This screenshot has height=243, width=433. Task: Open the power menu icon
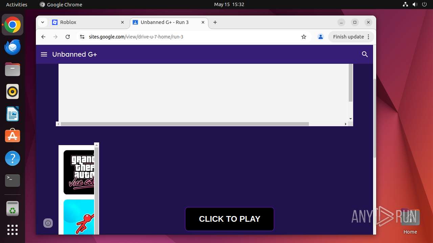pos(424,4)
